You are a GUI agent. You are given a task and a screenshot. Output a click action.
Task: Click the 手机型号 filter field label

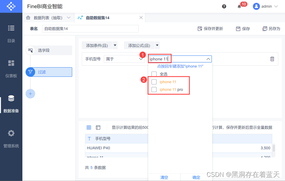pos(93,59)
